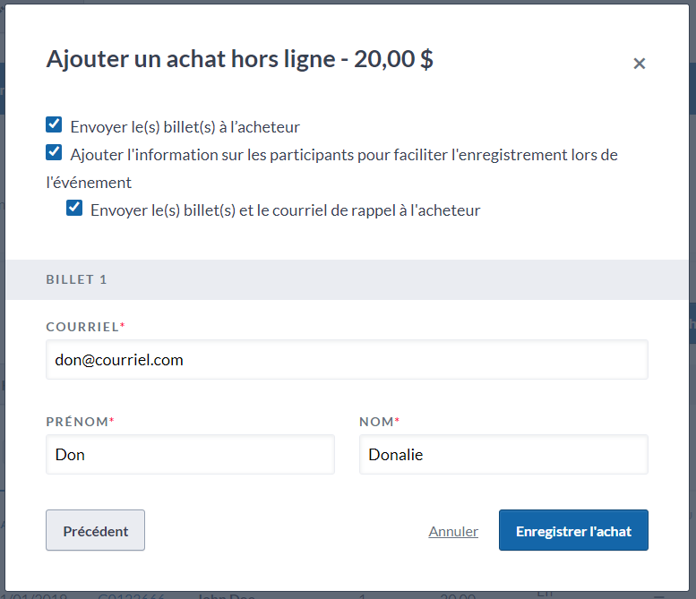
Task: Select the Nom input containing 'Donalie'
Action: click(503, 454)
